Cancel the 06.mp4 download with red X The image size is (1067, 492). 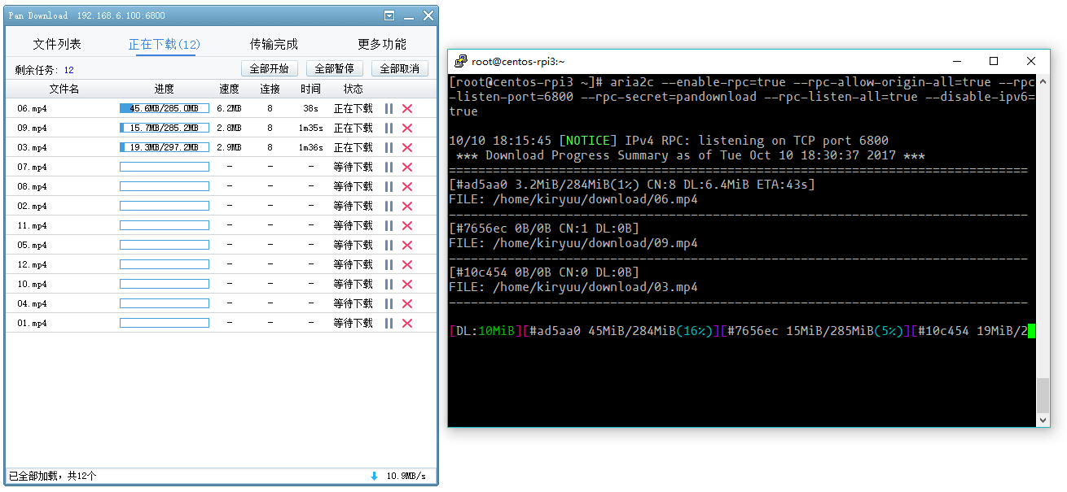tap(407, 108)
